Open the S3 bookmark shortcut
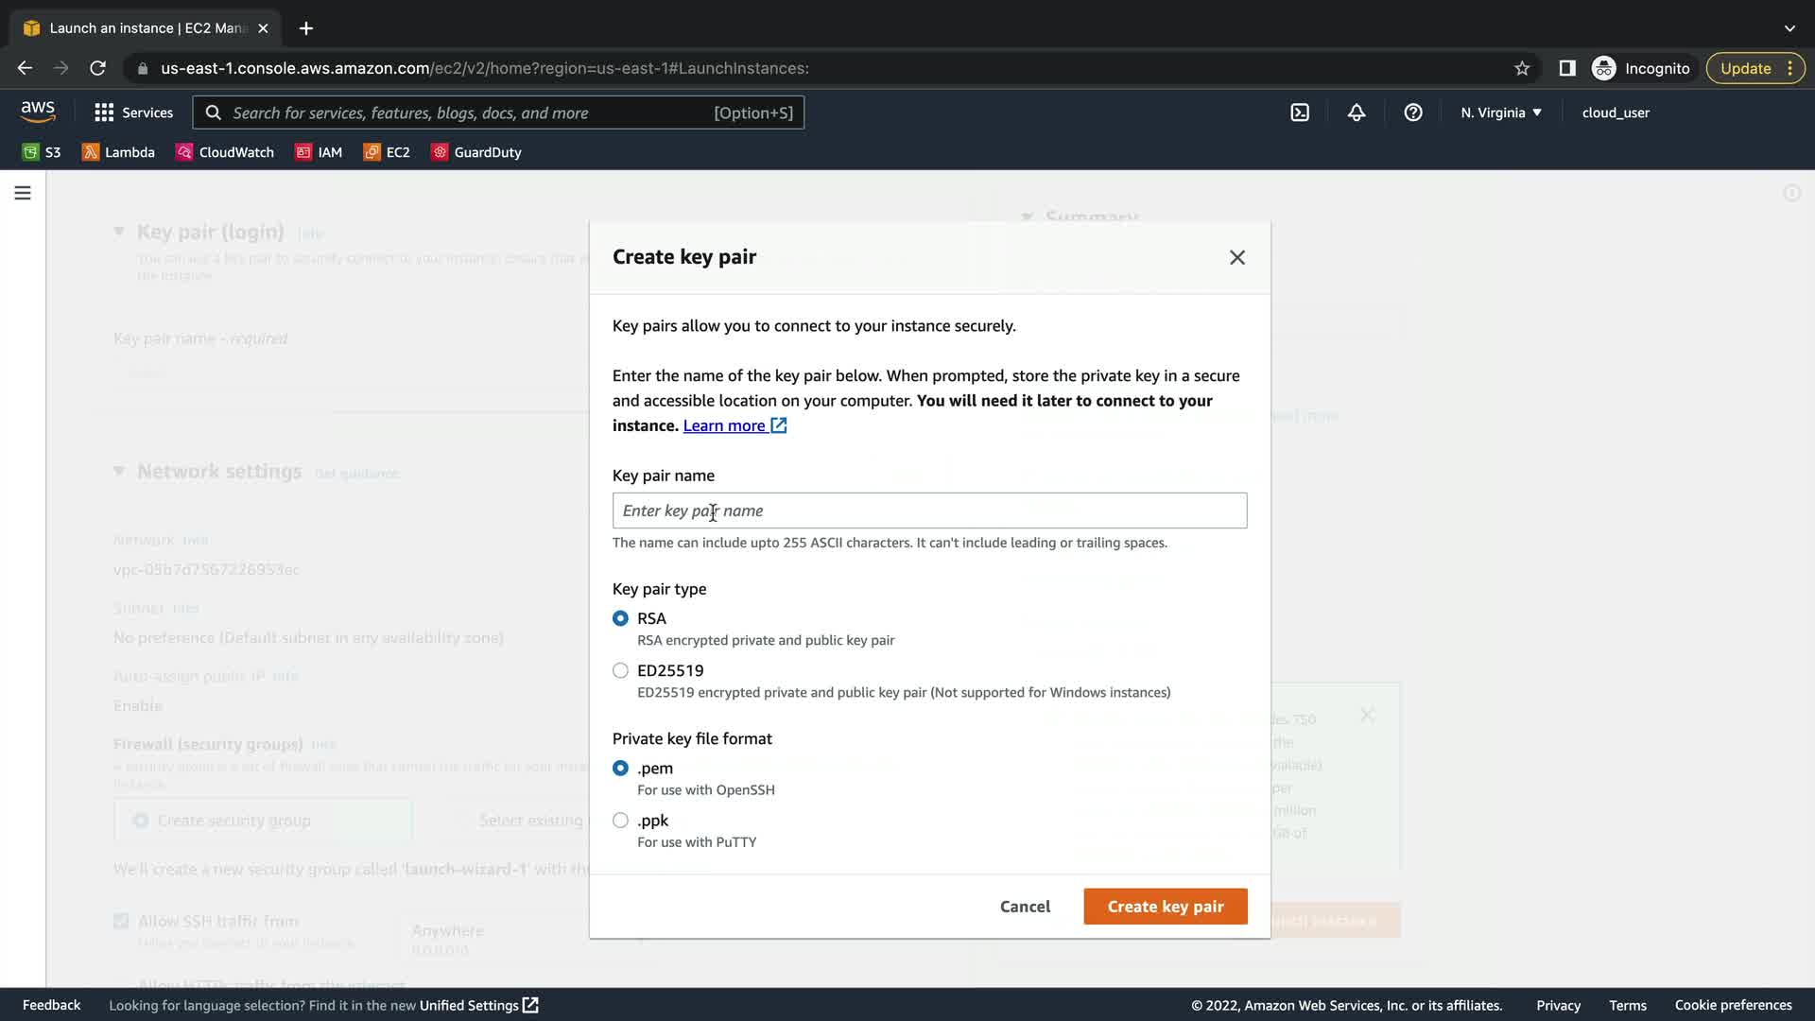This screenshot has width=1815, height=1021. [x=42, y=152]
